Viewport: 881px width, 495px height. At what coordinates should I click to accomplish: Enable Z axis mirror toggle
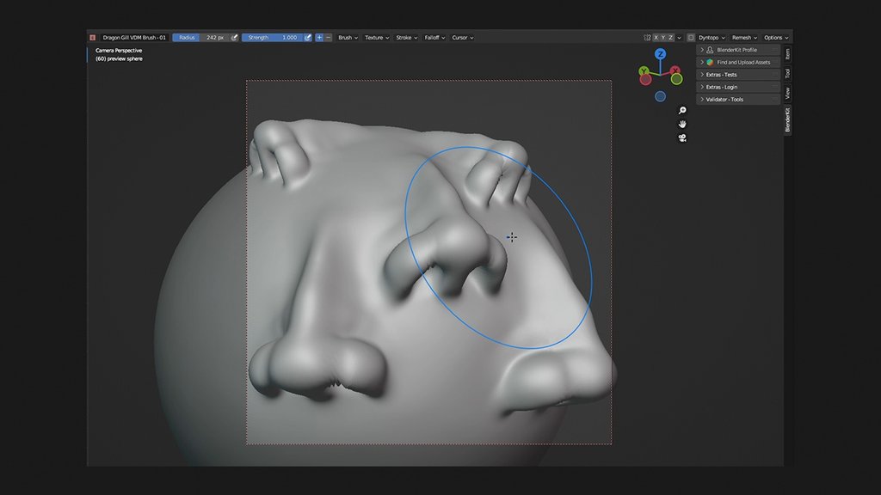pos(669,37)
